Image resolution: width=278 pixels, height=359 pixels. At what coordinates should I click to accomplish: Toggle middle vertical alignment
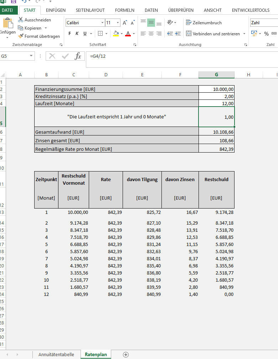151,22
